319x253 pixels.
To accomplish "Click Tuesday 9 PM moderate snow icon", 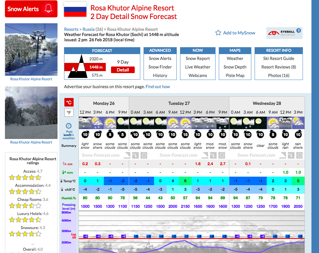I will pos(223,123).
